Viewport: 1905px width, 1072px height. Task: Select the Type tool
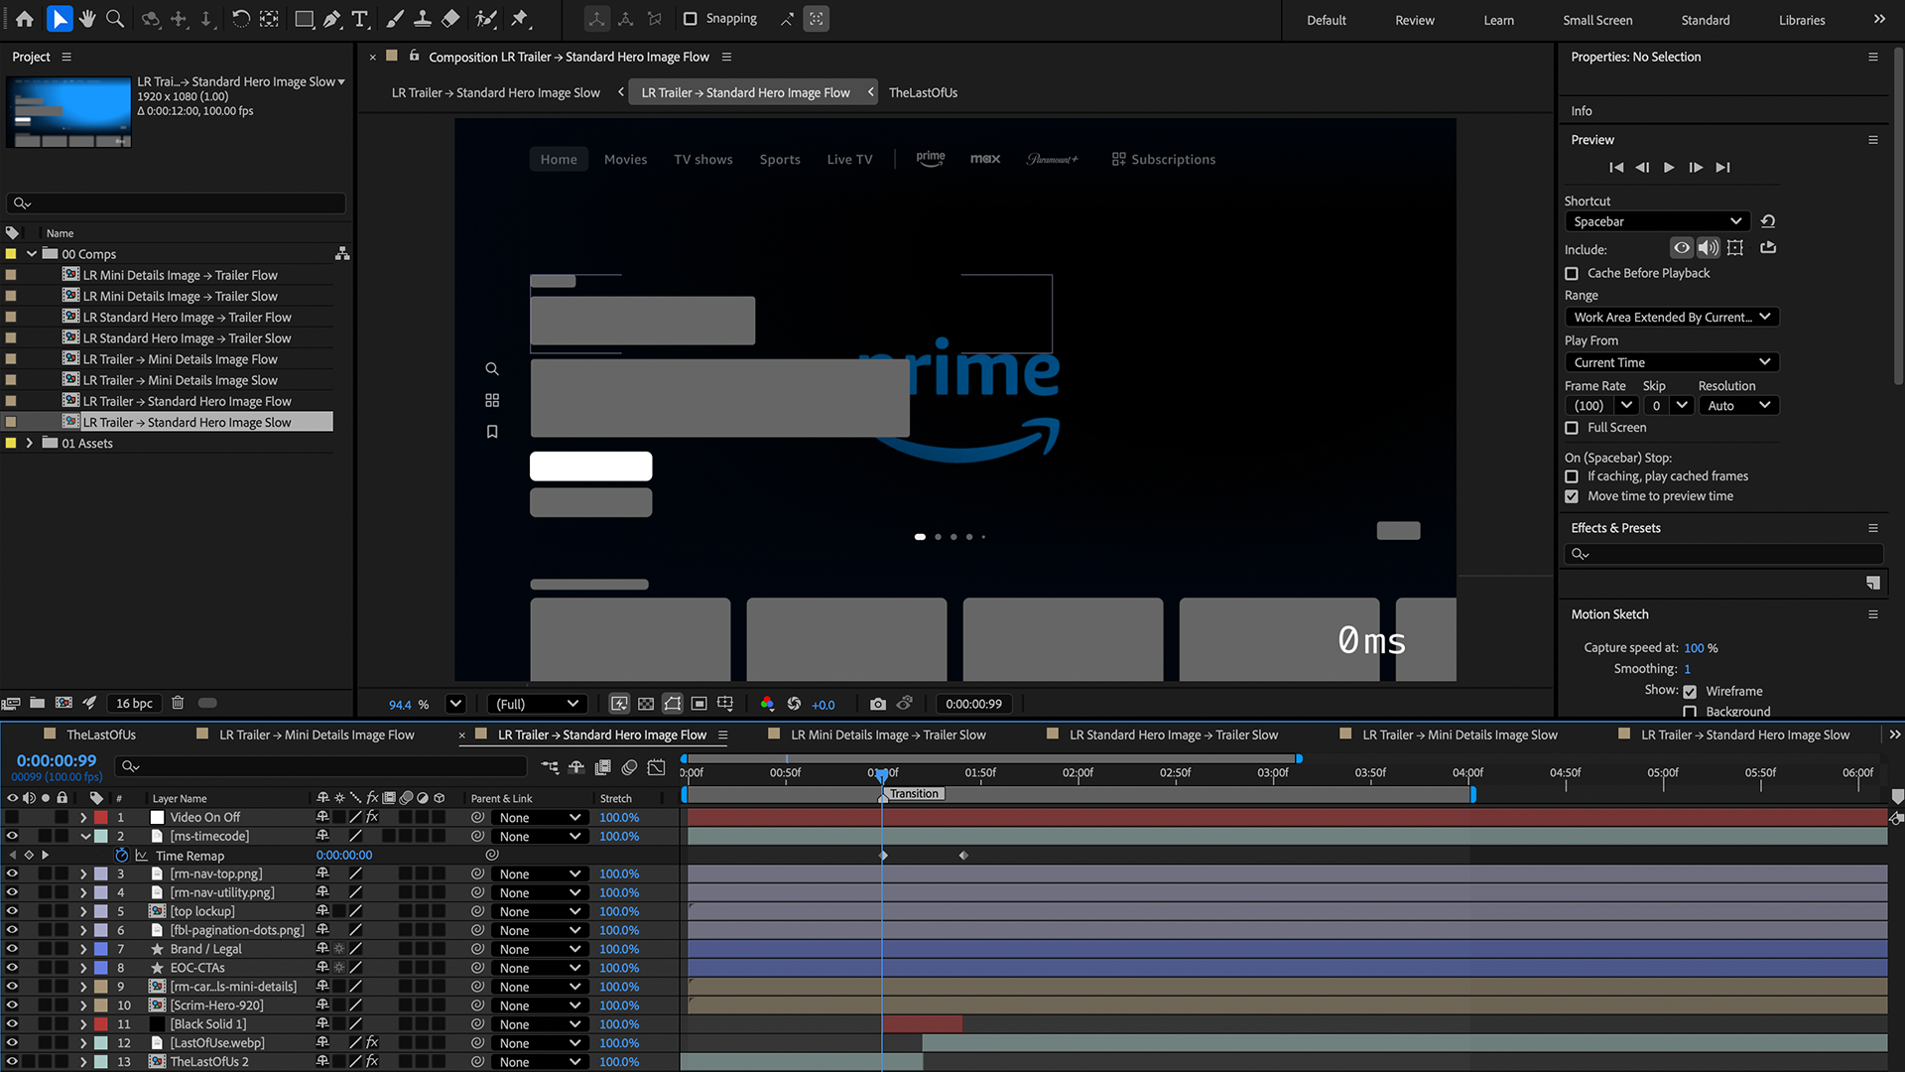tap(360, 19)
